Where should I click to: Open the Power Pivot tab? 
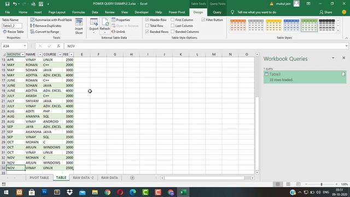177,12
